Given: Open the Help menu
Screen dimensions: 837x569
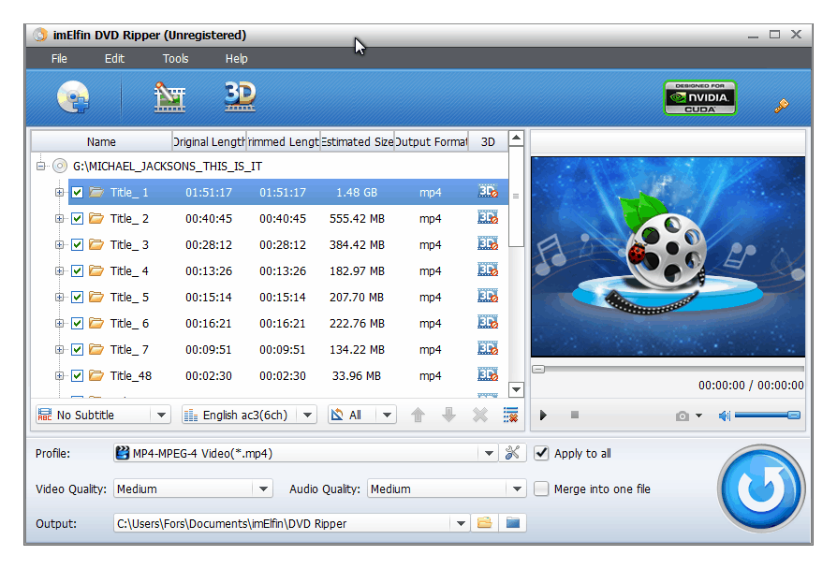Looking at the screenshot, I should click(236, 59).
